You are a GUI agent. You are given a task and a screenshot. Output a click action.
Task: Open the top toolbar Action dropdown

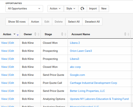click(55, 9)
